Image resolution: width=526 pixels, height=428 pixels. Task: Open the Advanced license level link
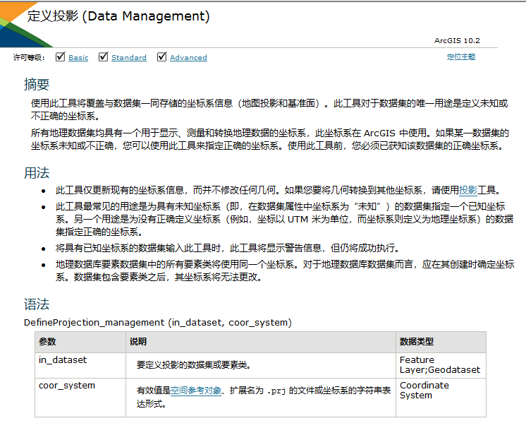click(188, 57)
